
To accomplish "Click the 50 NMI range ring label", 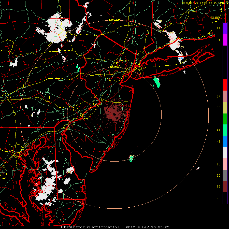I will click(114, 67).
